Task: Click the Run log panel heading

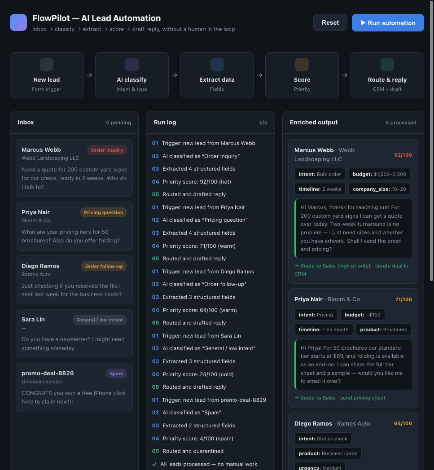Action: click(165, 122)
